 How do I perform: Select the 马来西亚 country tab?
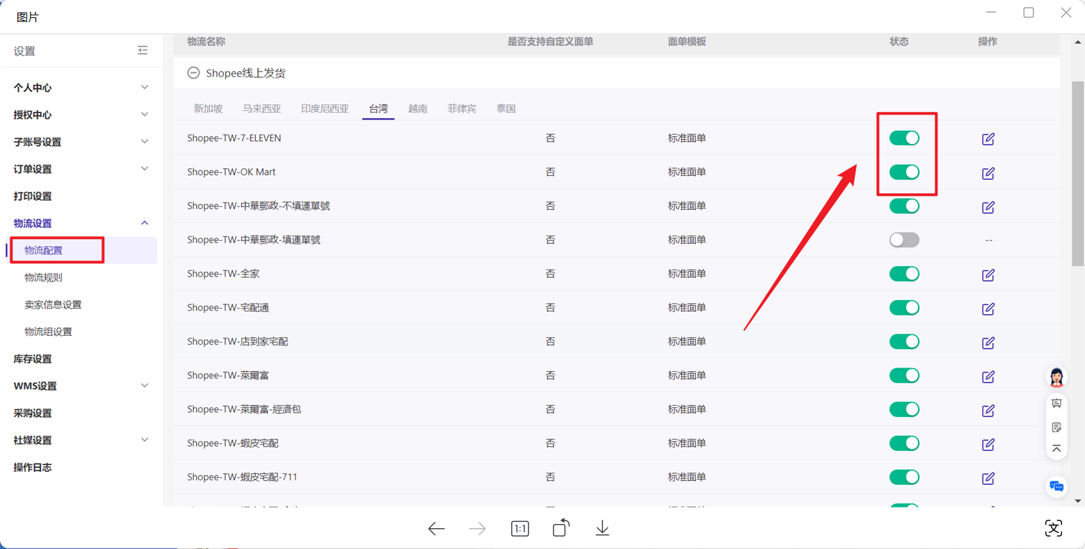click(262, 108)
